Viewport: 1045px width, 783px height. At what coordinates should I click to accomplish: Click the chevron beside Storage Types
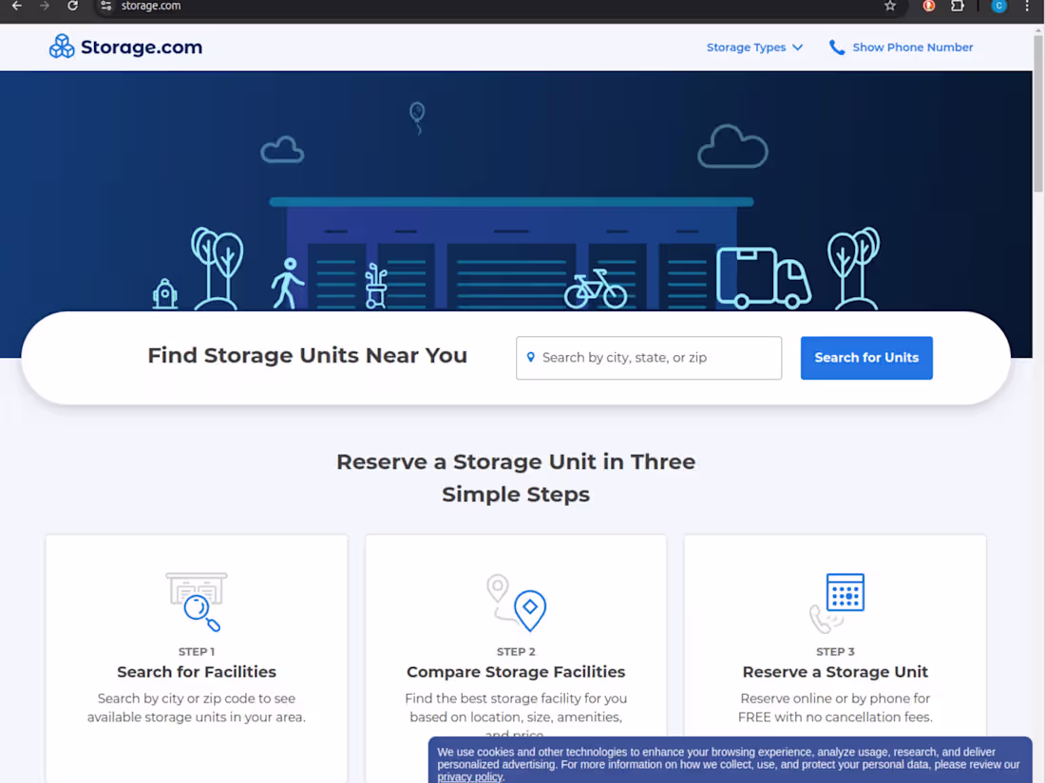(x=798, y=47)
